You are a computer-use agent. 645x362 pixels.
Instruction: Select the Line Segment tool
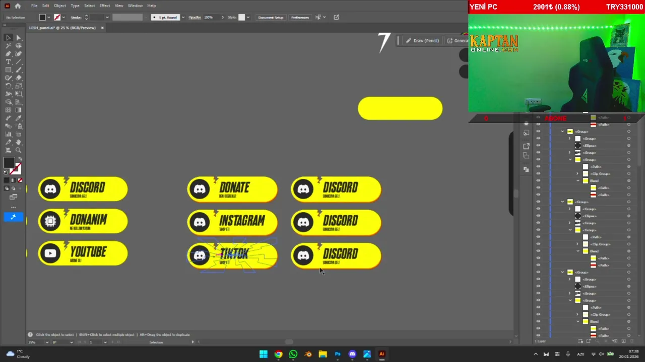(19, 62)
